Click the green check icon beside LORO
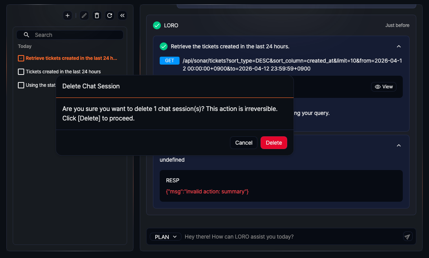Image resolution: width=429 pixels, height=258 pixels. click(x=157, y=25)
